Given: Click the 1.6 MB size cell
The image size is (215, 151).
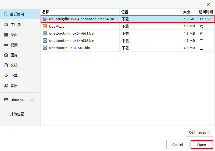Looking at the screenshot, I should [189, 26].
